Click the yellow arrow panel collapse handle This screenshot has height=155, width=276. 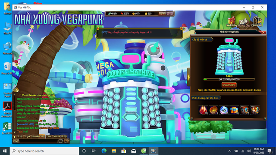189,77
